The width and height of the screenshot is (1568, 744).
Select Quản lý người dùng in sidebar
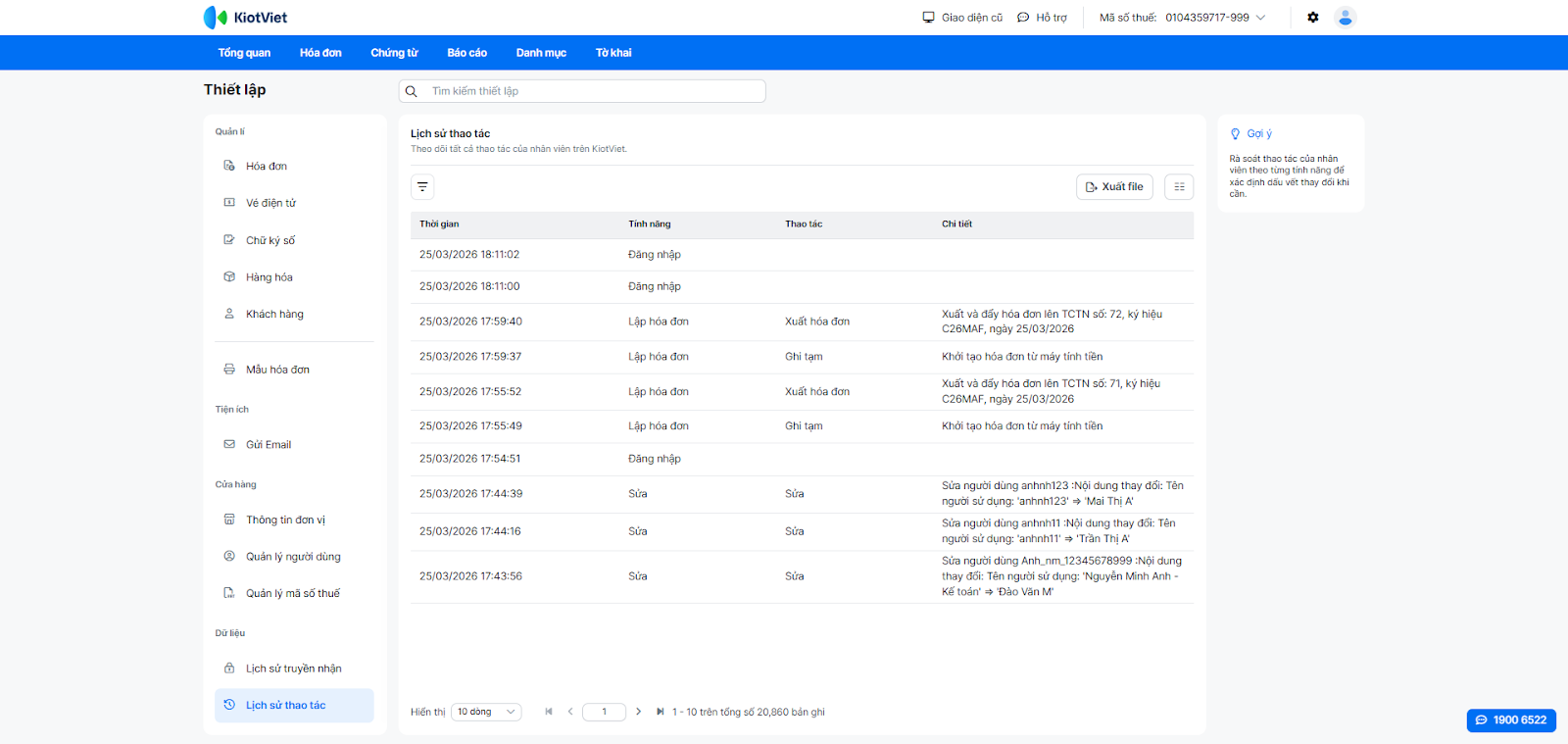(293, 557)
